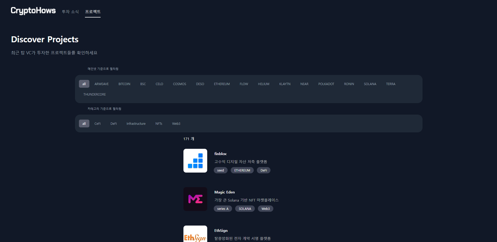Filter by NFTs category
This screenshot has width=497, height=242.
click(159, 123)
